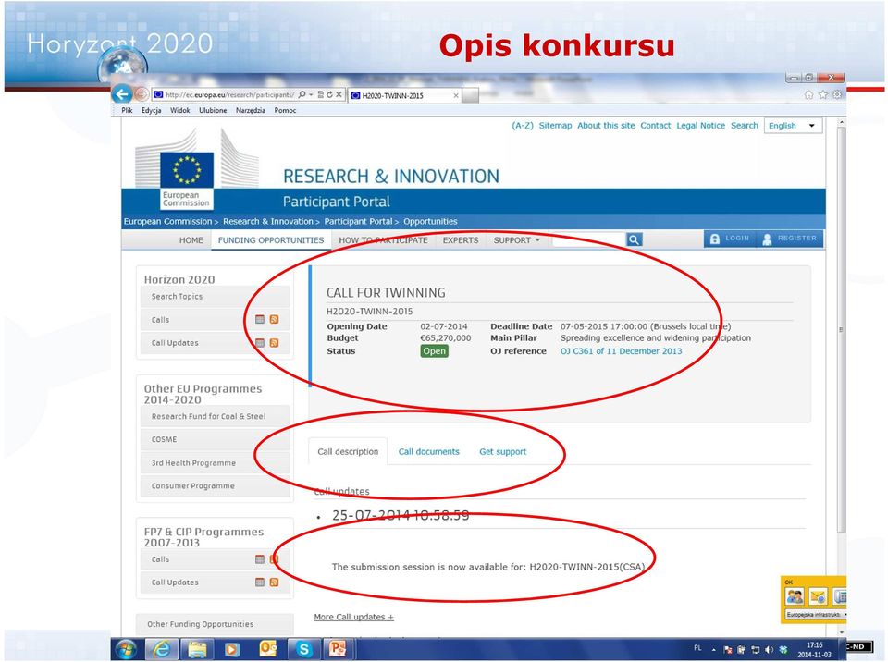Click the A-Z index link

(522, 126)
